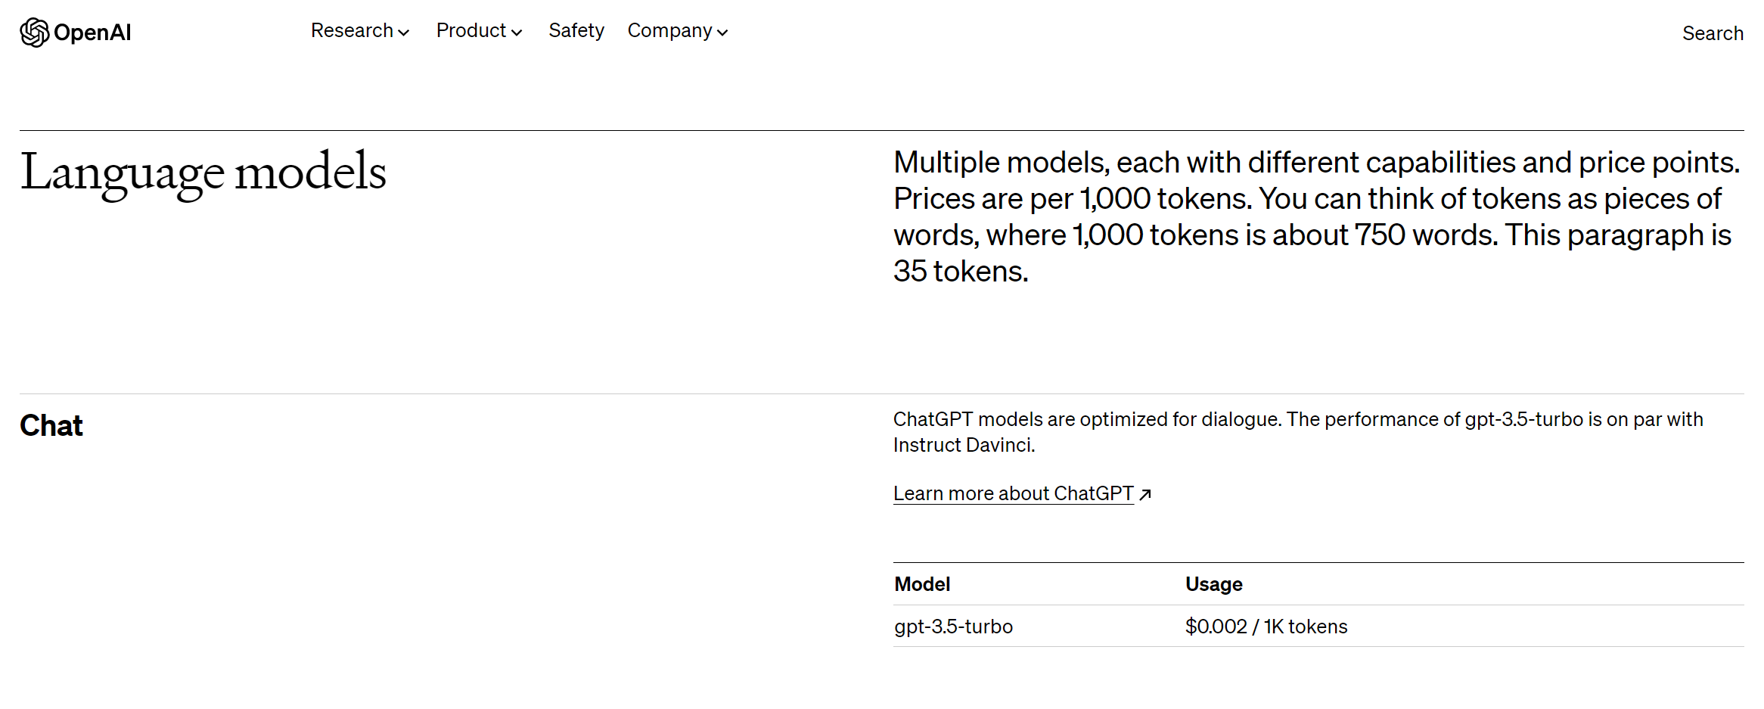Click the OpenAI wordmark text
Screen dimensions: 1764x709
92,33
